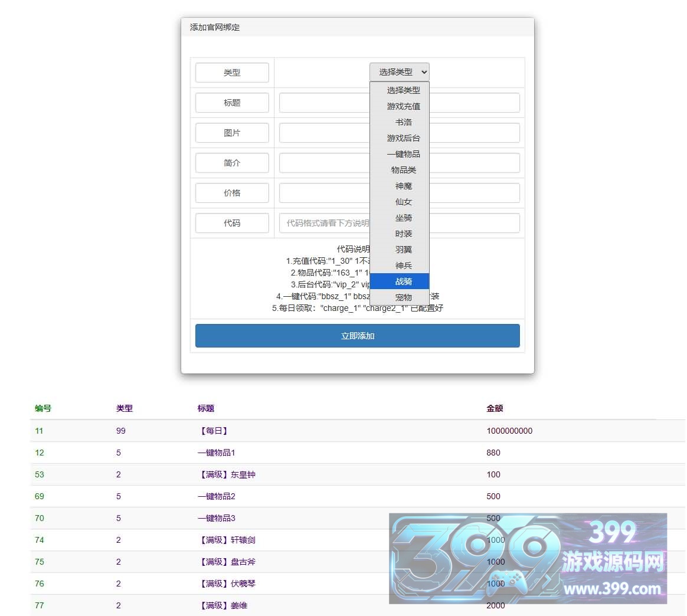Click the 【满级】东皇钟 title

coord(227,474)
